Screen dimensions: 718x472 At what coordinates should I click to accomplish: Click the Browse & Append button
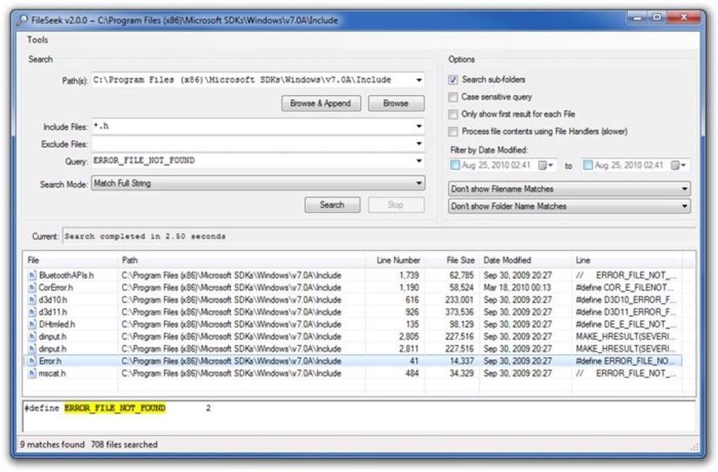coord(321,103)
